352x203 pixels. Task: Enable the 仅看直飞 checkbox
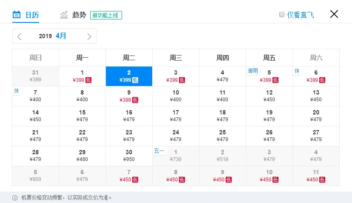[x=282, y=14]
